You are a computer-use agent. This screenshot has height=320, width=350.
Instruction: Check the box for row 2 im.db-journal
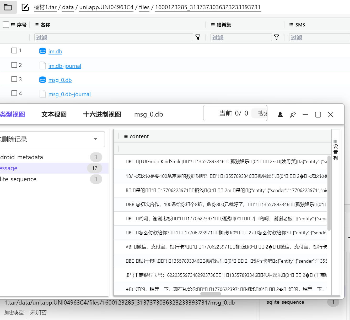point(14,65)
